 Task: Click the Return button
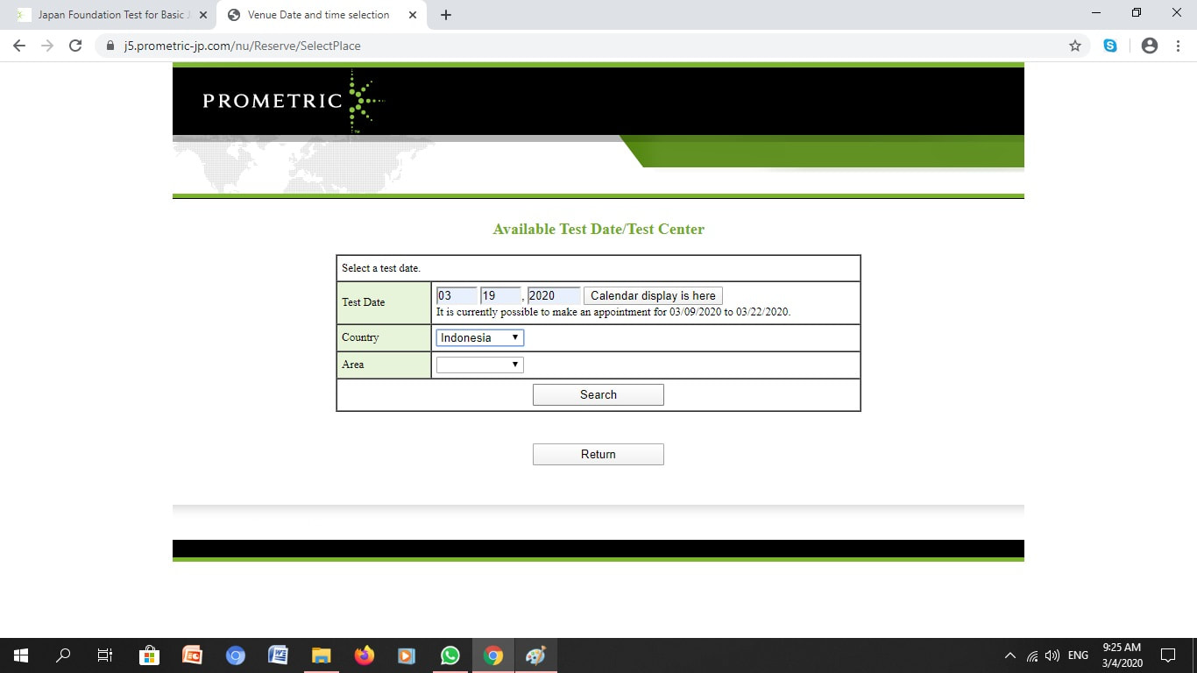pos(598,454)
